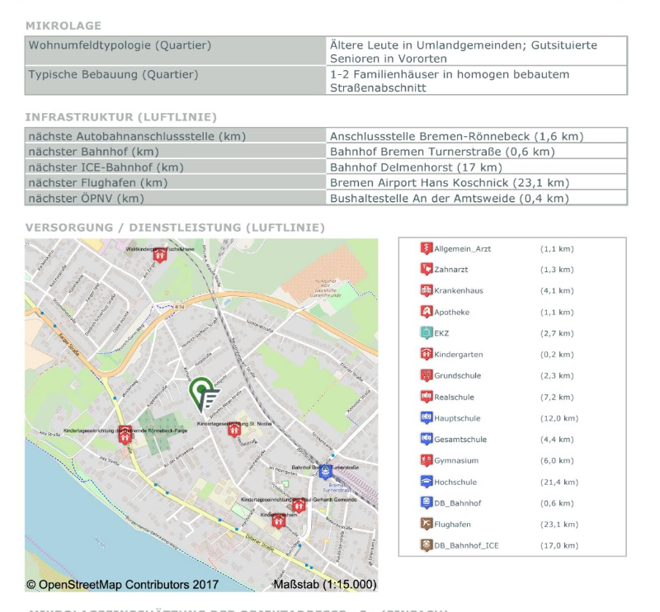Viewport: 660px width, 612px height.
Task: Click the brown Flughafen airplane icon
Action: [426, 524]
